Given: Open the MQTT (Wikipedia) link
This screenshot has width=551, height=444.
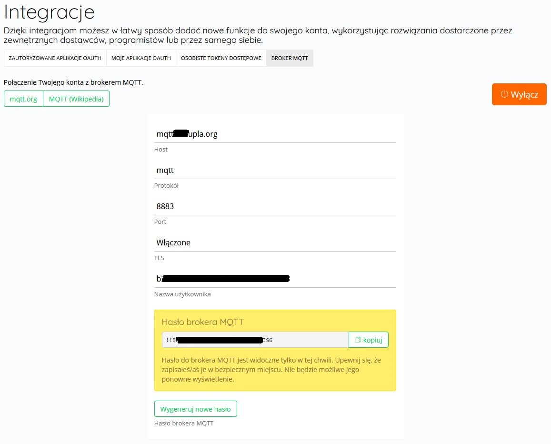Looking at the screenshot, I should coord(76,99).
